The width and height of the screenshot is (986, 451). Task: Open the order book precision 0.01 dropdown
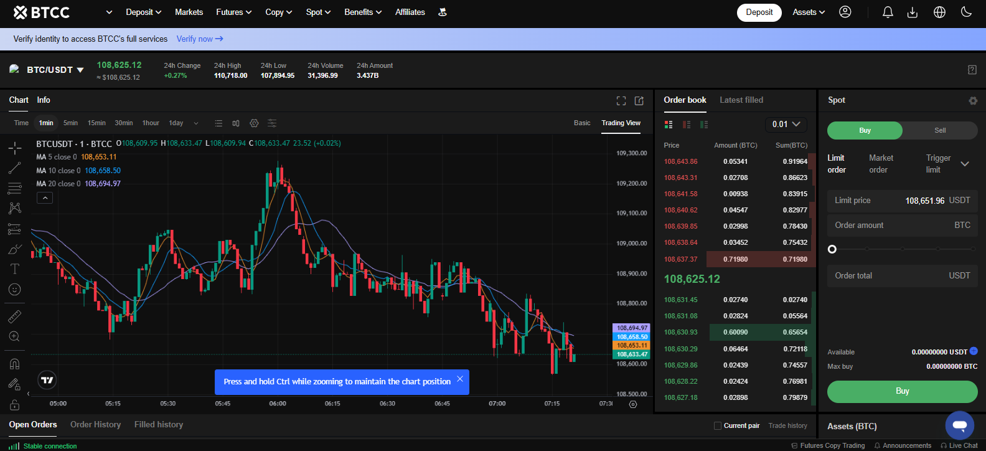click(x=786, y=124)
